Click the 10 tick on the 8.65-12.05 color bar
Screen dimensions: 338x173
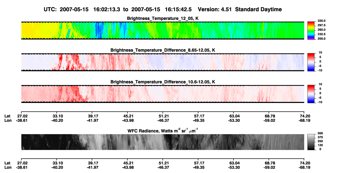(320, 53)
